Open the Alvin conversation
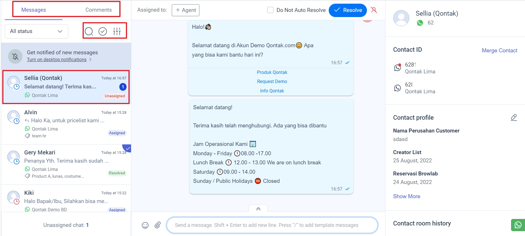Image resolution: width=525 pixels, height=236 pixels. coord(66,124)
